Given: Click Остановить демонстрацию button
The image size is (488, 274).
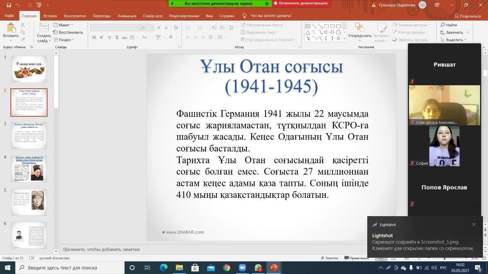Looking at the screenshot, I should pyautogui.click(x=301, y=3).
